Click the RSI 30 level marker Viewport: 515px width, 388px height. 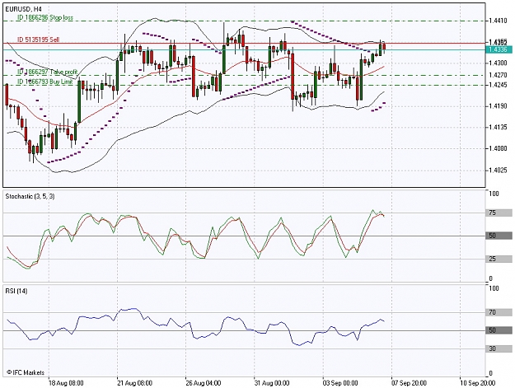point(499,348)
